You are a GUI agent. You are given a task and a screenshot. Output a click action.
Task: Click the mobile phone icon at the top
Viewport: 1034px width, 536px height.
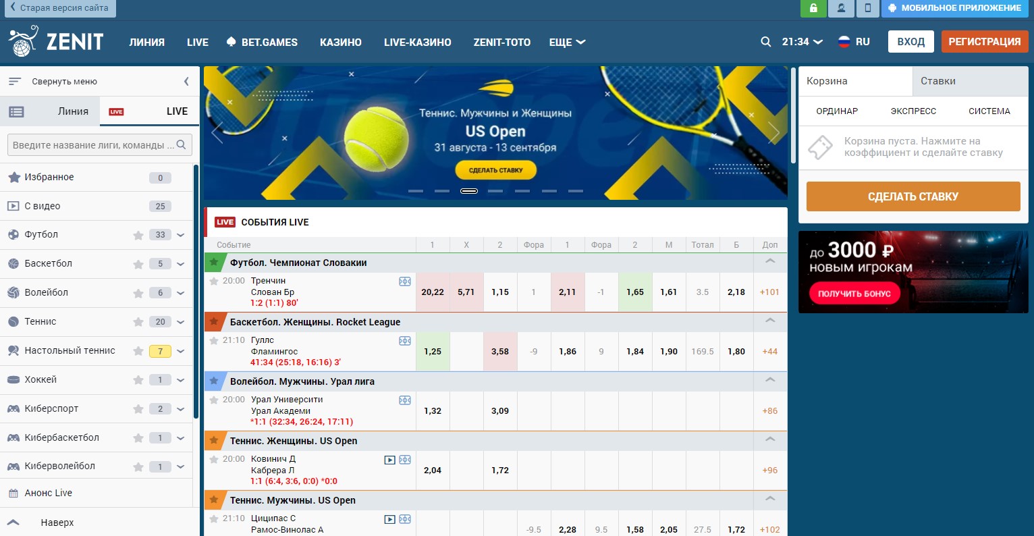[x=868, y=8]
